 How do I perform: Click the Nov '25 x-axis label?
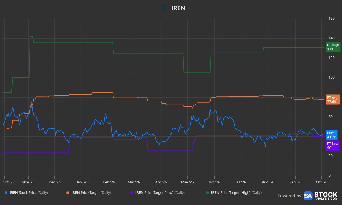(28, 182)
